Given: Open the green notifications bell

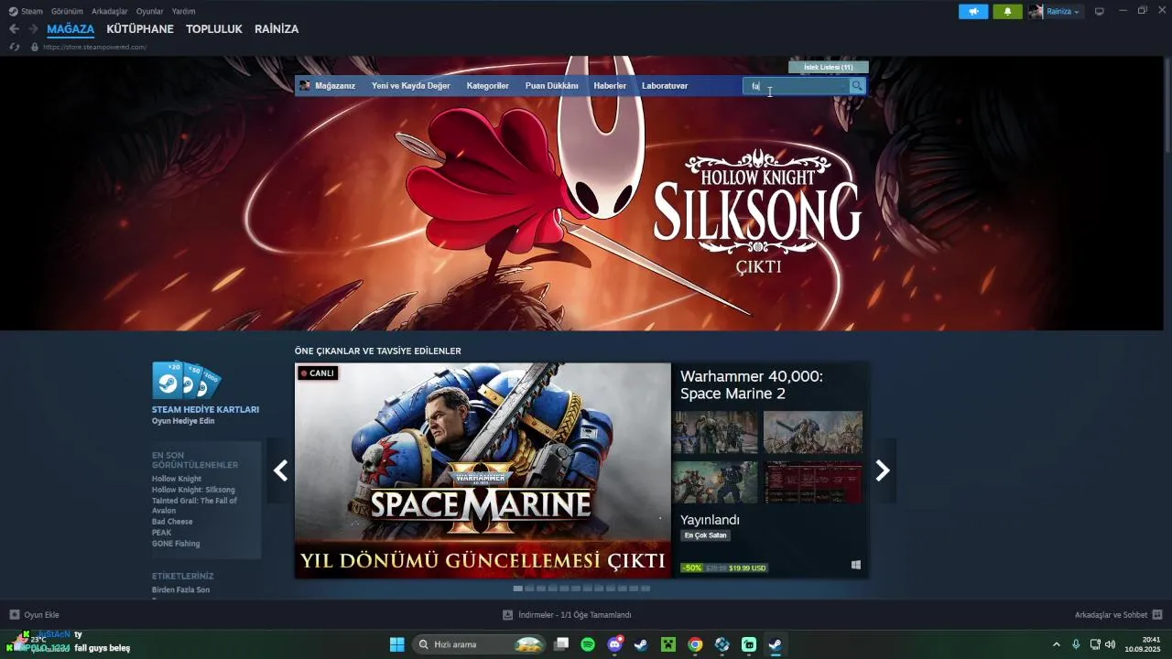Looking at the screenshot, I should click(1008, 11).
